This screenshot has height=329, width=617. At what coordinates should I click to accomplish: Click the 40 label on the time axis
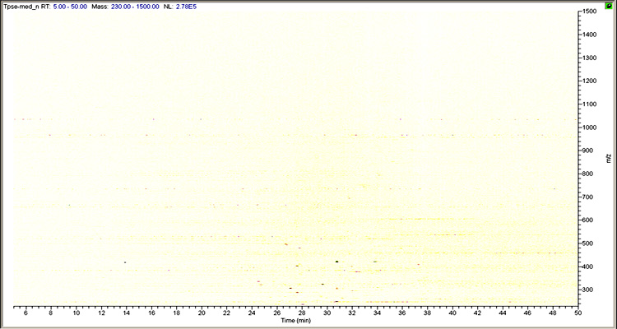pos(452,313)
